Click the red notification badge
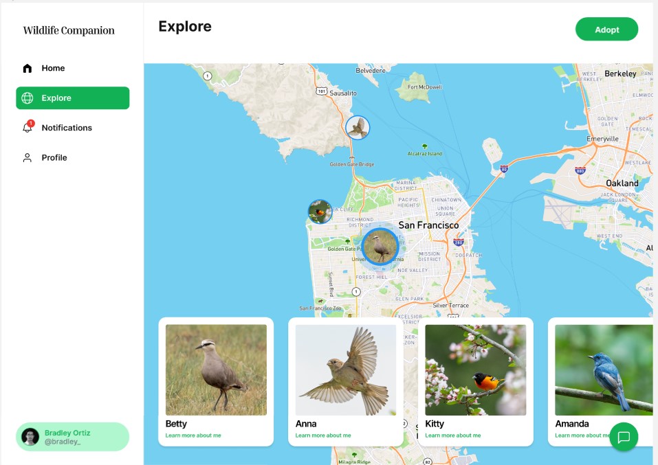The image size is (658, 465). tap(30, 122)
